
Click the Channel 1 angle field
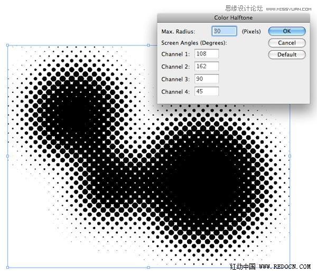[207, 54]
